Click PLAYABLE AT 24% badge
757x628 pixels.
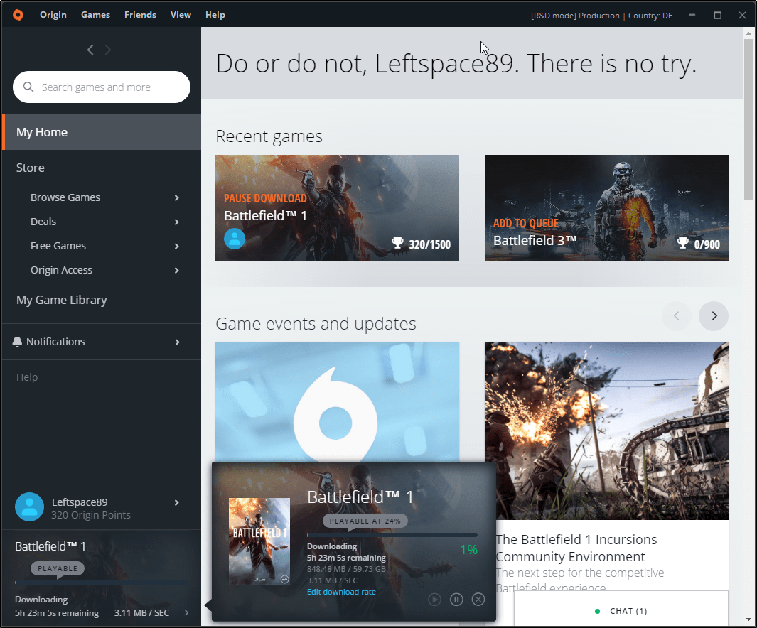pos(365,521)
